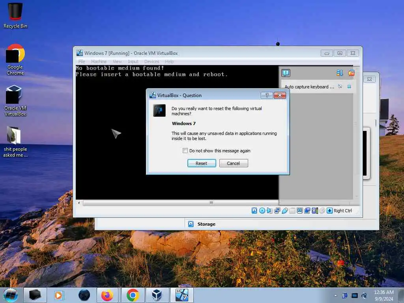Click the hard disk activity indicator
The width and height of the screenshot is (404, 303).
tap(254, 211)
